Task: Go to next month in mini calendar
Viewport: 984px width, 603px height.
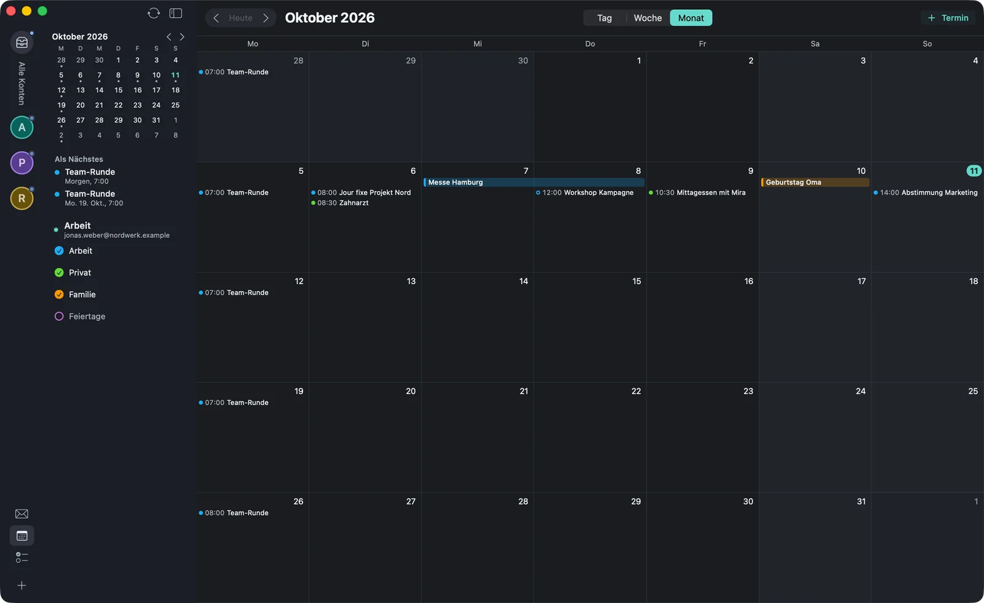Action: coord(182,37)
